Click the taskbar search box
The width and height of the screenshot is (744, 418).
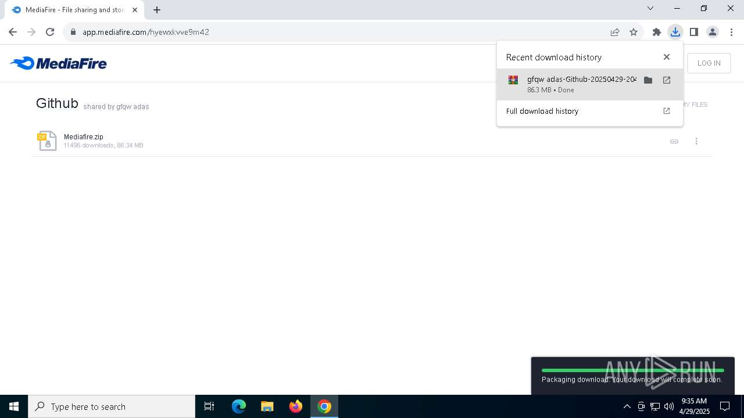tap(112, 406)
